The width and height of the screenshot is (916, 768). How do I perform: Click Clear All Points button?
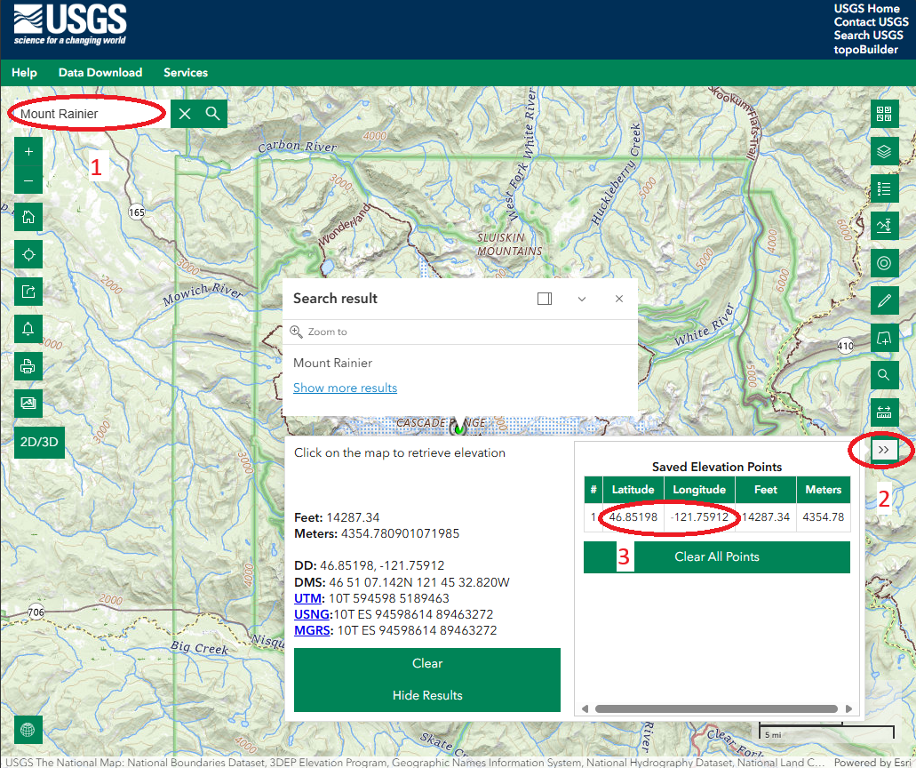717,557
